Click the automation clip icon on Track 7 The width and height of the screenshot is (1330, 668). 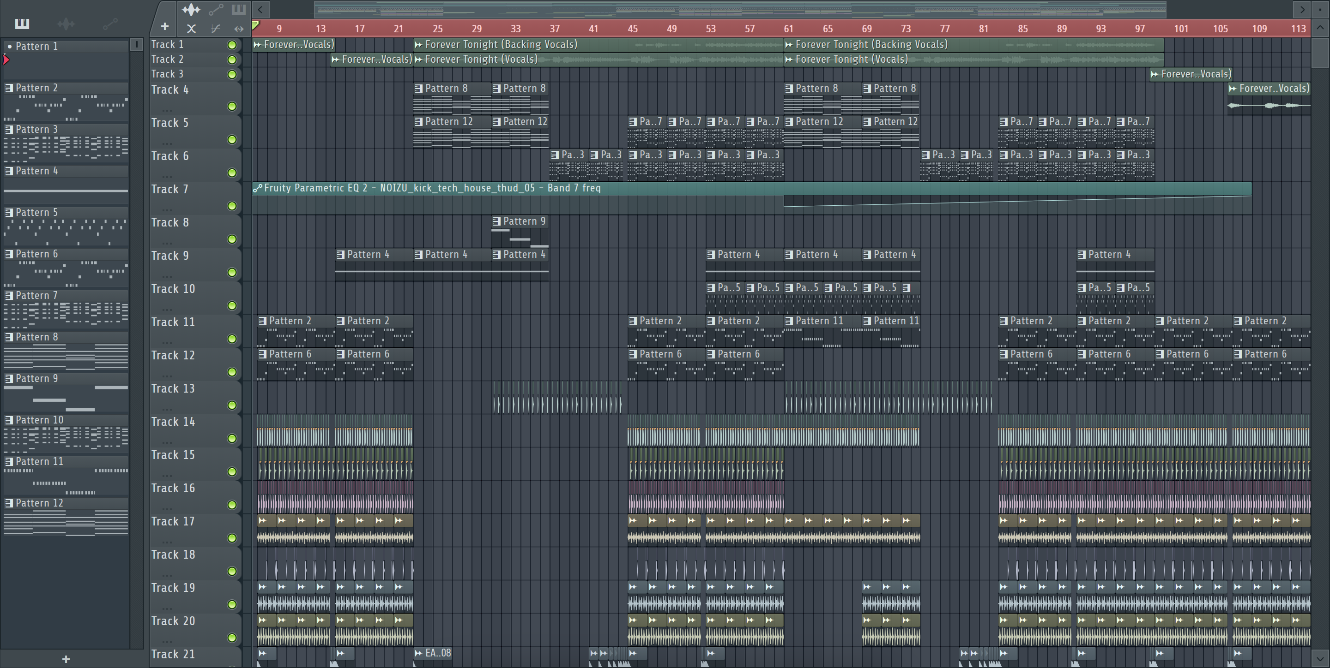pyautogui.click(x=257, y=188)
